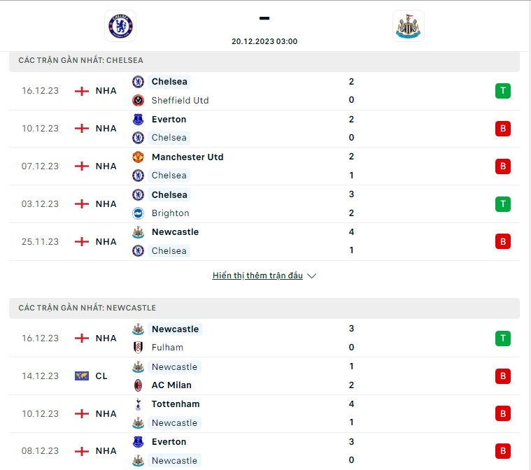Click the Chelsea crest in the match header
The image size is (531, 470).
[x=120, y=26]
